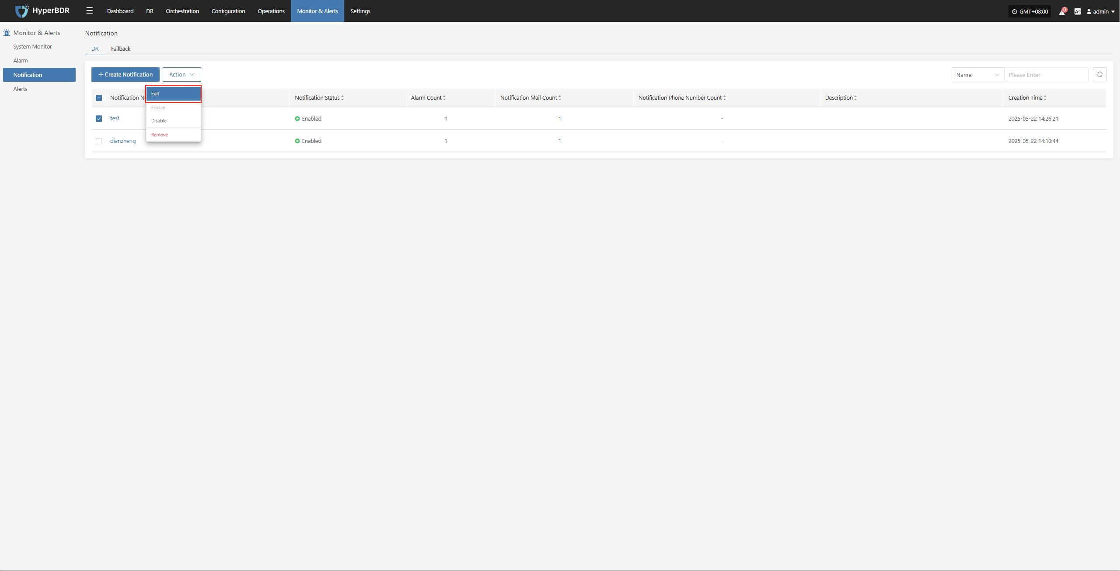Image resolution: width=1120 pixels, height=571 pixels.
Task: Expand the Name search filter dropdown
Action: 978,75
